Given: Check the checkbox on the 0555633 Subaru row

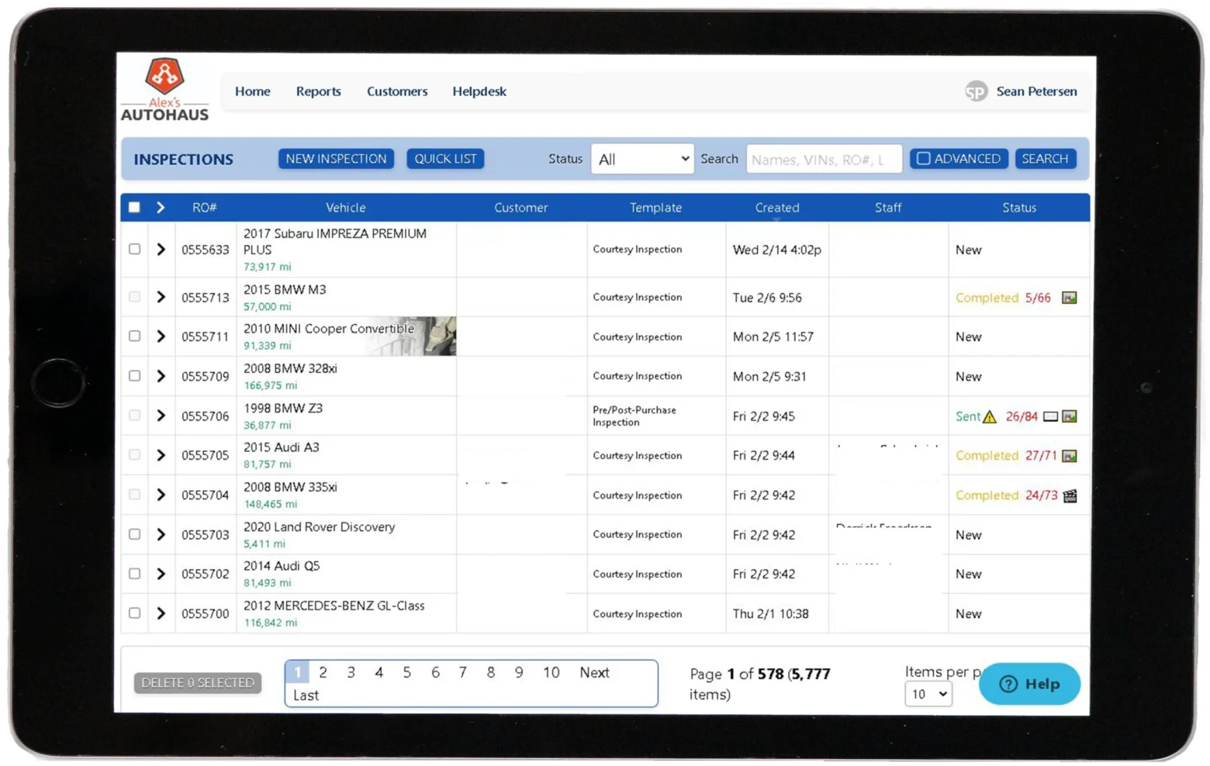Looking at the screenshot, I should [134, 249].
